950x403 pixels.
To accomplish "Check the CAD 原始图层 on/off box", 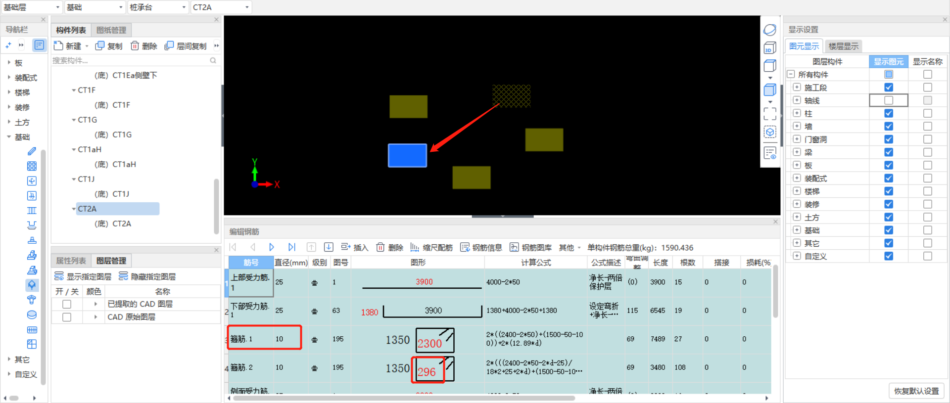I will click(67, 317).
